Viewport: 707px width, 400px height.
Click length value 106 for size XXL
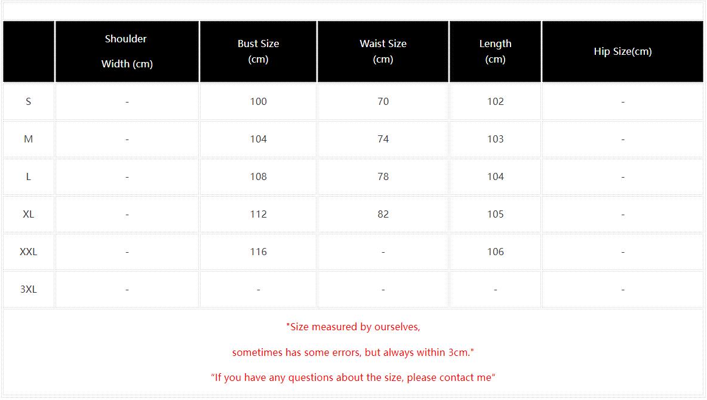click(495, 252)
